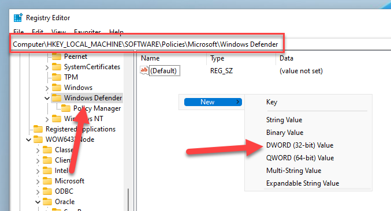Select the Intel folder icon
The width and height of the screenshot is (391, 211).
tap(47, 171)
